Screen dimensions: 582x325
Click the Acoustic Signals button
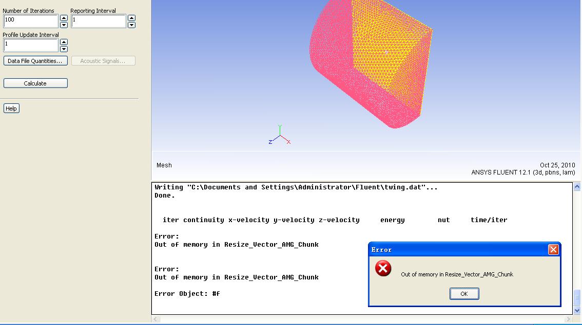pos(103,61)
